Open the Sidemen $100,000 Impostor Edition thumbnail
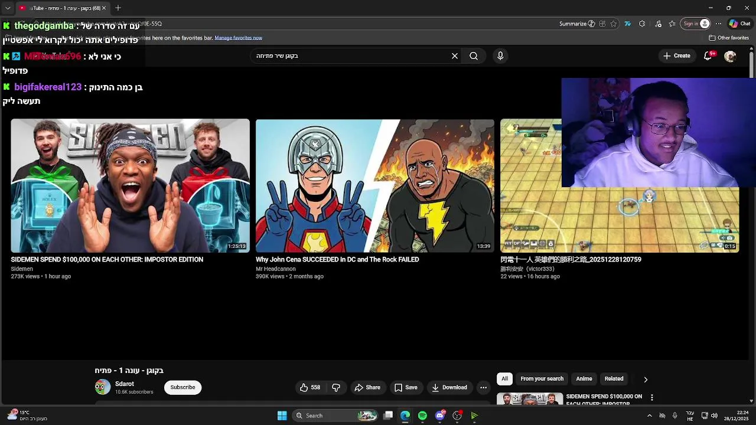 (130, 186)
